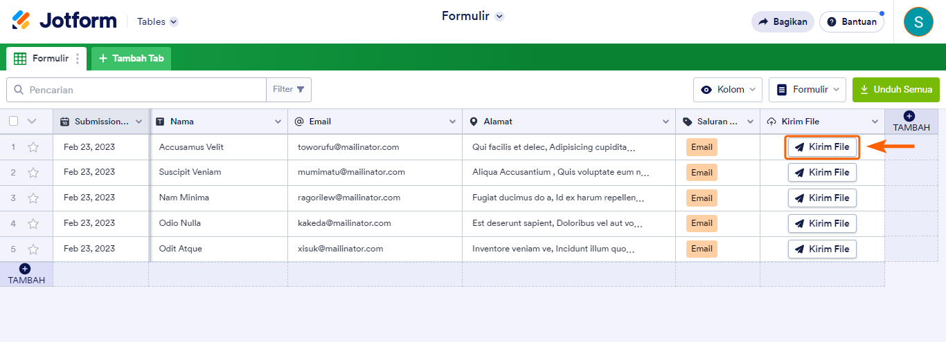Tick the select-all rows checkbox
Image resolution: width=946 pixels, height=342 pixels.
tap(14, 122)
